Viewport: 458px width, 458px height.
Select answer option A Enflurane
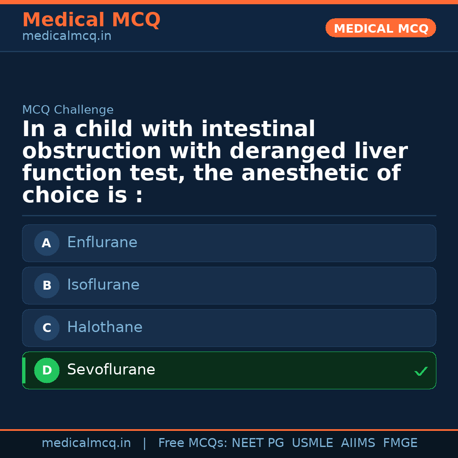(x=229, y=243)
